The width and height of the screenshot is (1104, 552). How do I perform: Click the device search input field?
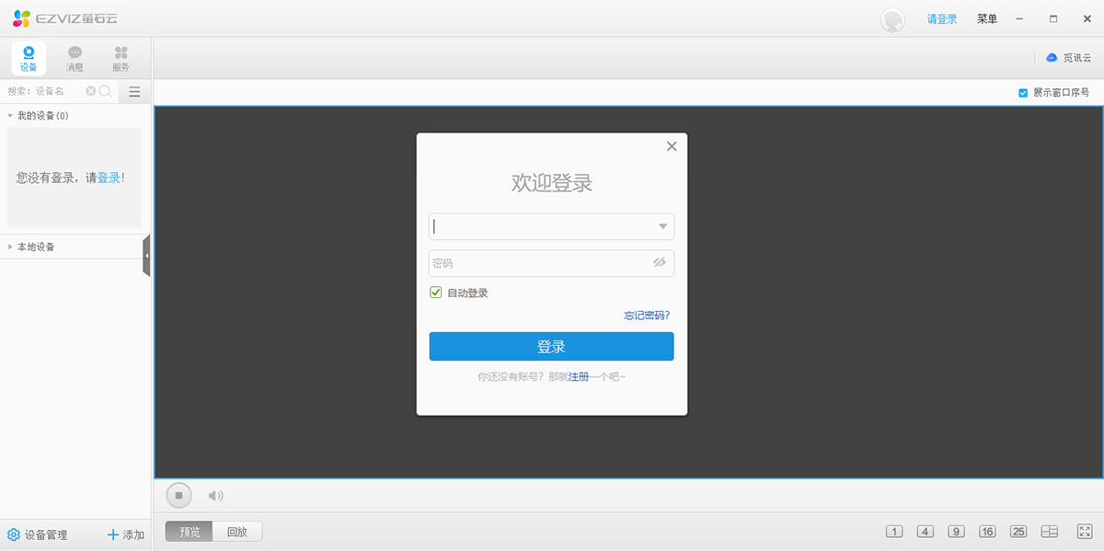click(x=45, y=91)
